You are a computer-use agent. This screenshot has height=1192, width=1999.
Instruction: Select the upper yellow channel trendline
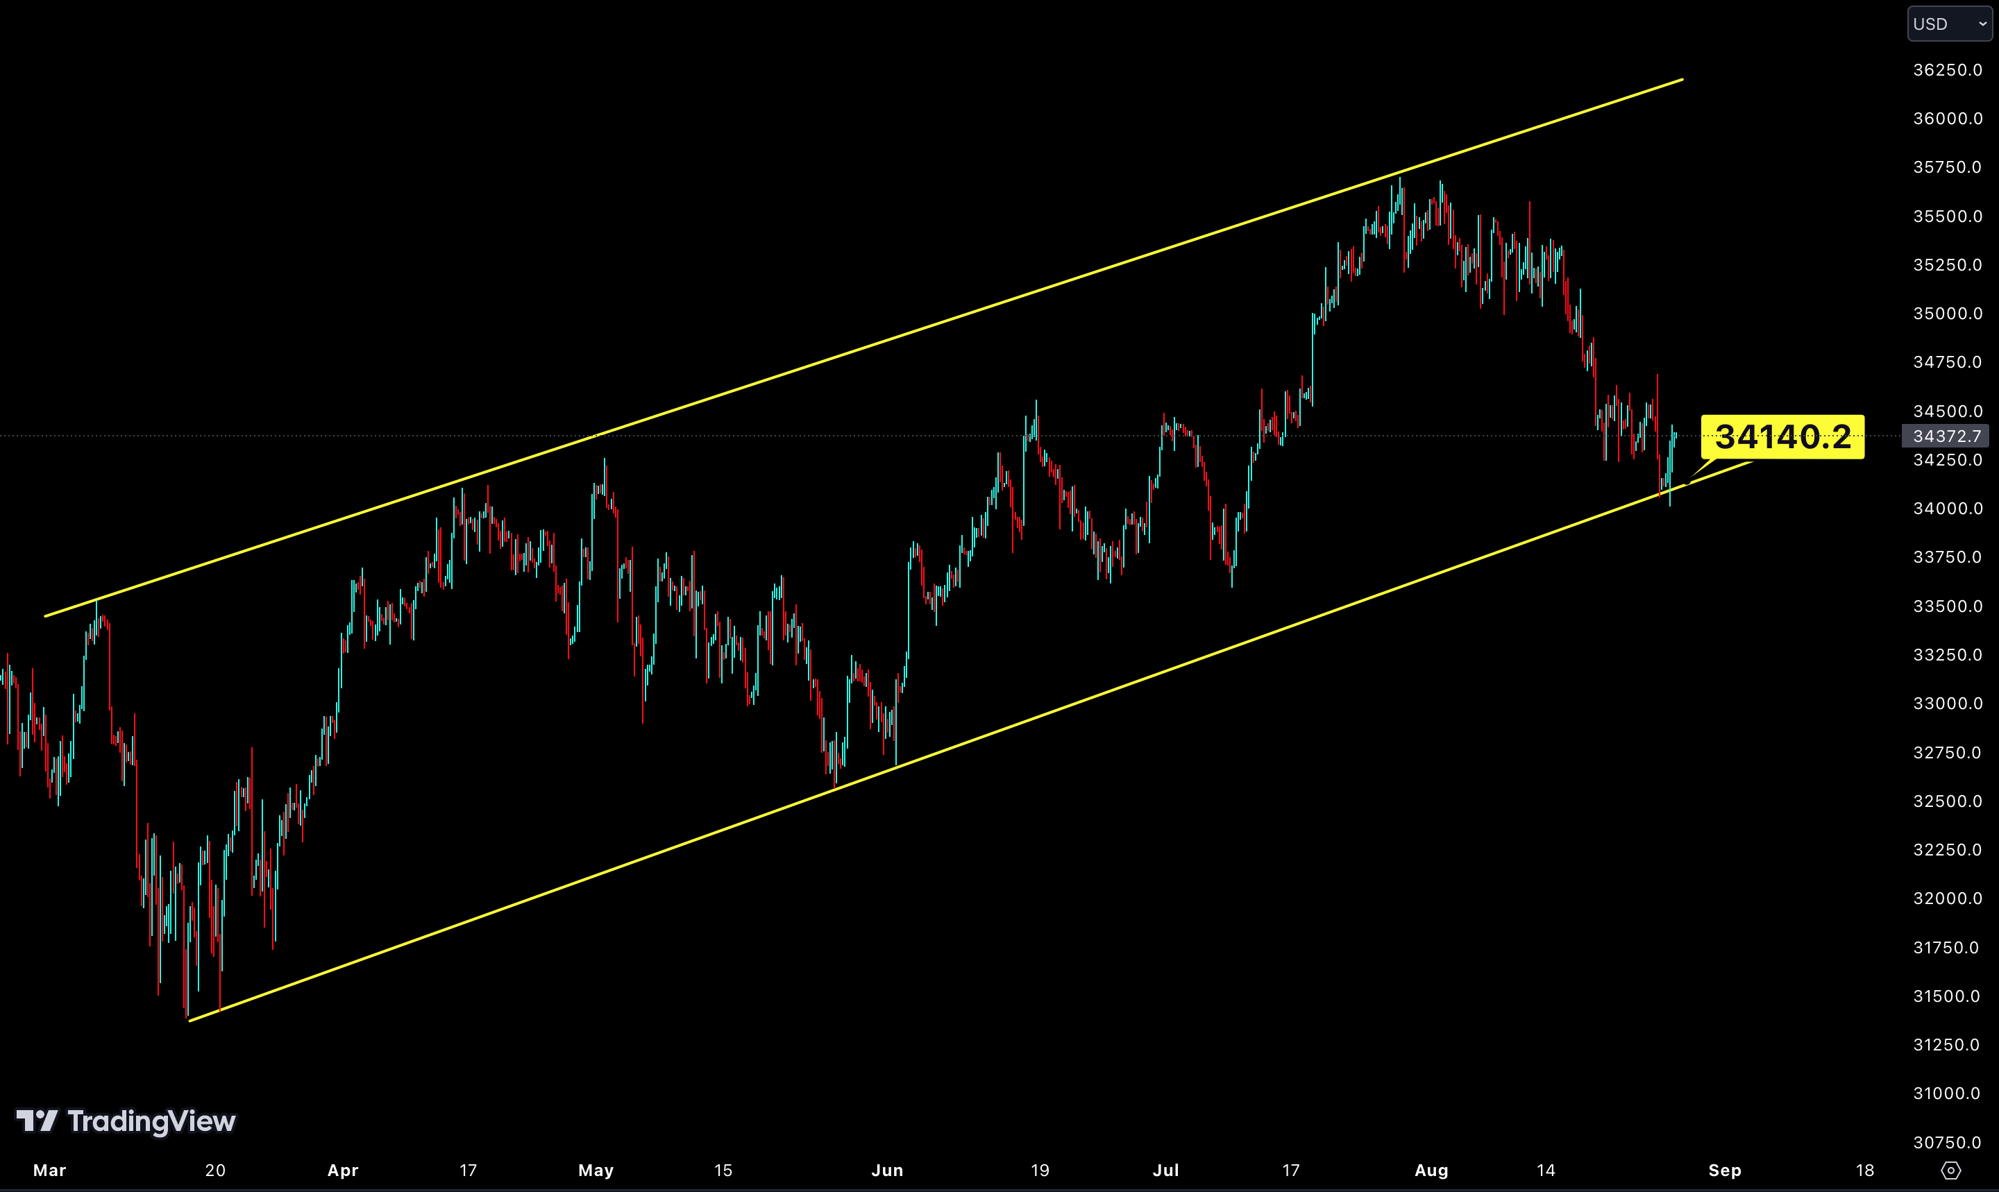pos(863,348)
